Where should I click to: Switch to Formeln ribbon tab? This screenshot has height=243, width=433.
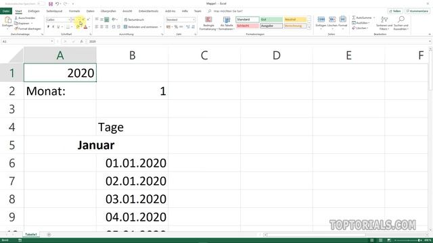(x=74, y=11)
